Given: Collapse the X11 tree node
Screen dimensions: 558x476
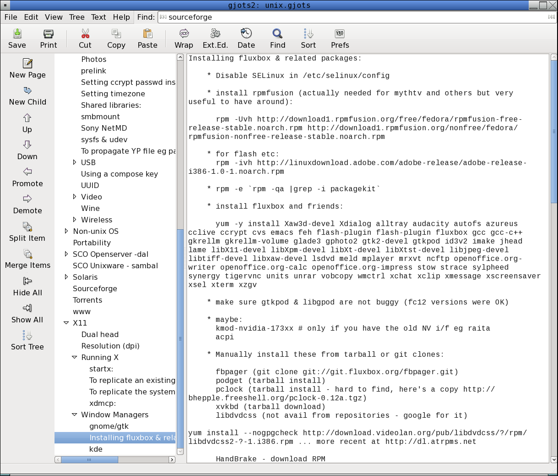Looking at the screenshot, I should coord(66,323).
